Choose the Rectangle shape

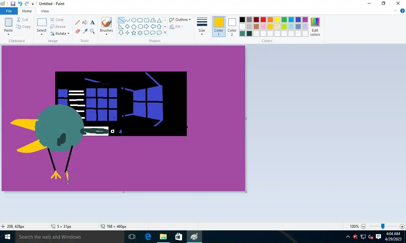(x=140, y=20)
